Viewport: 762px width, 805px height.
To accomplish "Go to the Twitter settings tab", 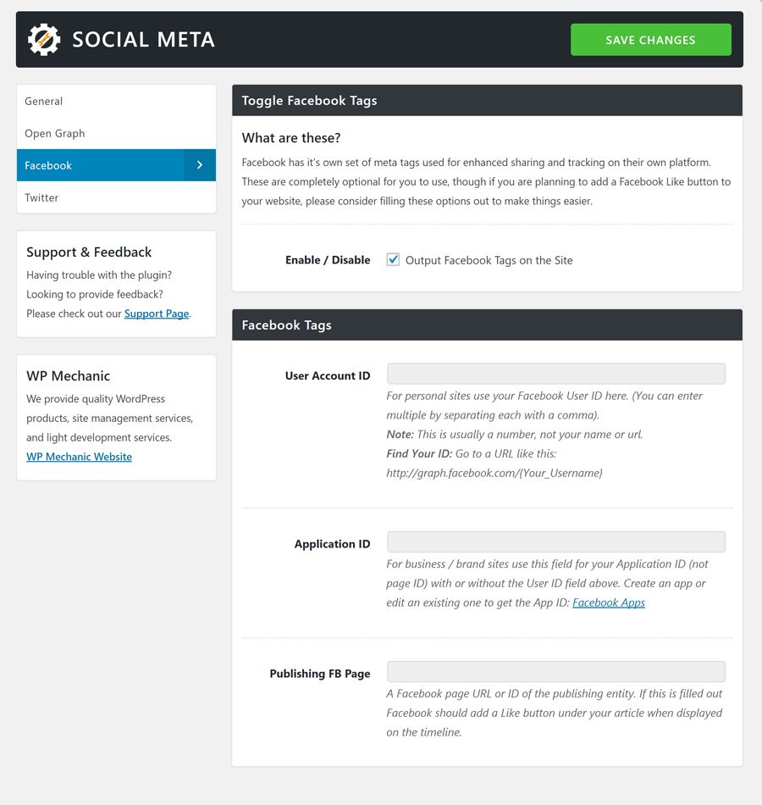I will coord(41,197).
